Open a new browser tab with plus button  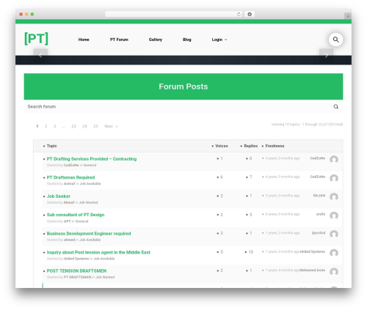pyautogui.click(x=348, y=16)
